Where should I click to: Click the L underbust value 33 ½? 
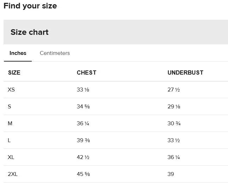tap(174, 140)
